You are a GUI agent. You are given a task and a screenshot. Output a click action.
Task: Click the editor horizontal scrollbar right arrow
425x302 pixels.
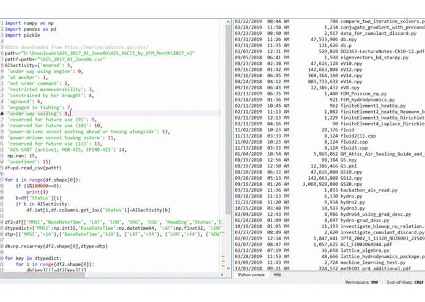pyautogui.click(x=222, y=274)
